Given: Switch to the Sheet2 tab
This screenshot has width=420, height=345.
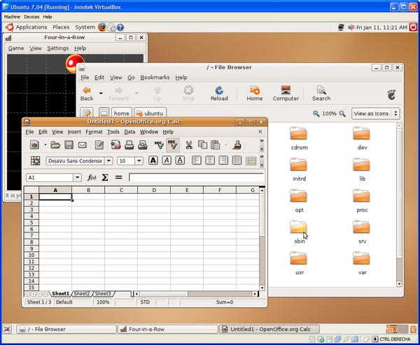Looking at the screenshot, I should (82, 294).
